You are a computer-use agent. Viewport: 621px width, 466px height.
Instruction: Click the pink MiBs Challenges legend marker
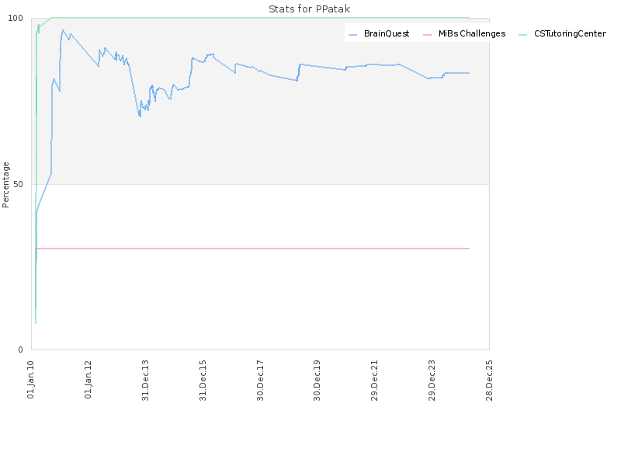point(428,35)
